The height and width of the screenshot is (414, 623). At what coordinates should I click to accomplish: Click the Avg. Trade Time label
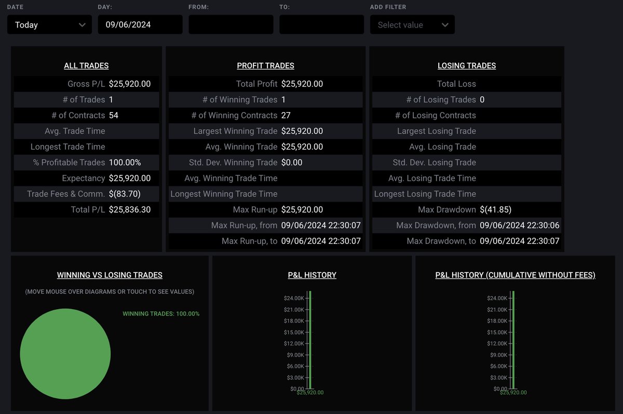pos(75,131)
